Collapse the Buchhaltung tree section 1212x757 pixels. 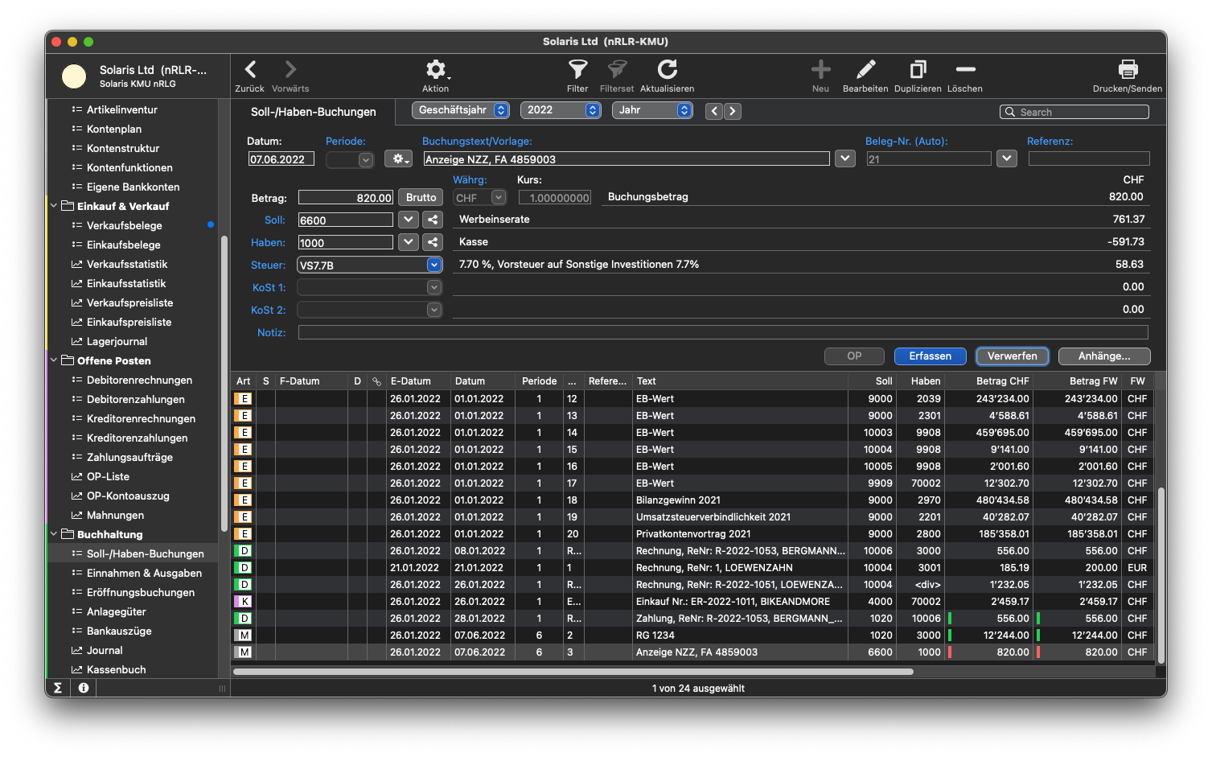54,534
